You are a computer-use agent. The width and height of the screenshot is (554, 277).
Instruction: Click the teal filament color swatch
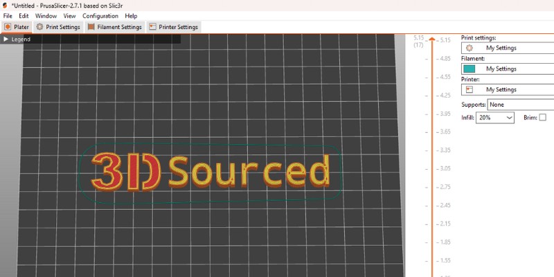click(x=470, y=69)
